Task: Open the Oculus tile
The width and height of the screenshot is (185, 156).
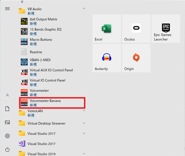Action: point(136,29)
